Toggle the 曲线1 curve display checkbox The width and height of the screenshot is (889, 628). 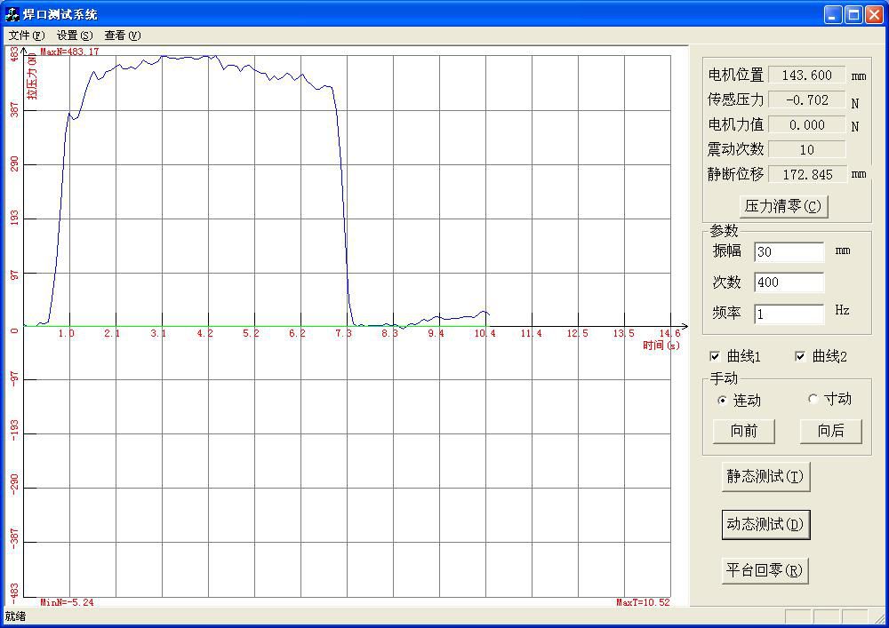(x=715, y=357)
